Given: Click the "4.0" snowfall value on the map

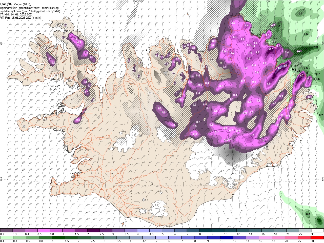Looking at the screenshot, I should point(279,68).
